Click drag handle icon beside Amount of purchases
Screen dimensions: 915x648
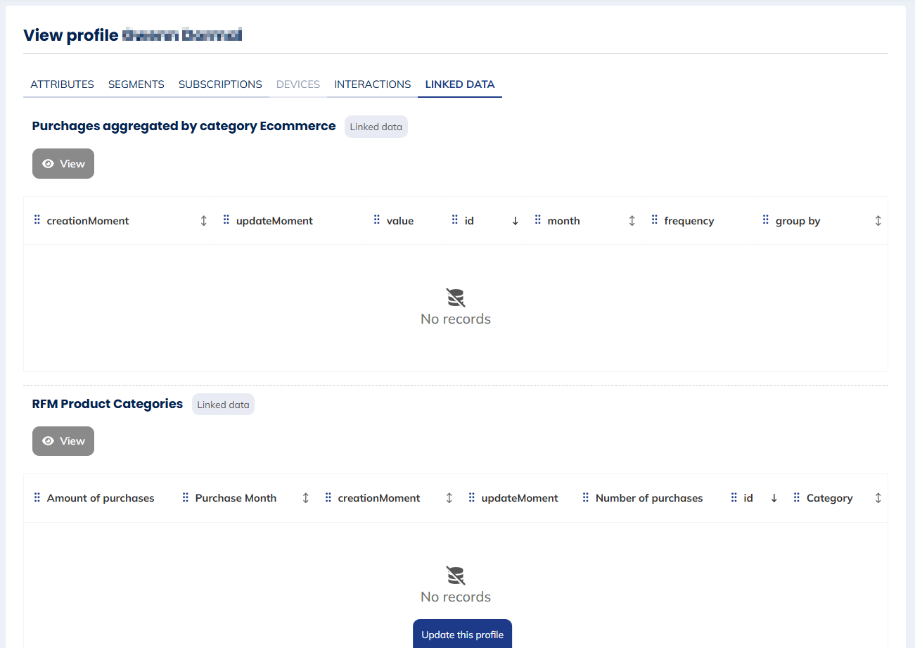pyautogui.click(x=37, y=497)
